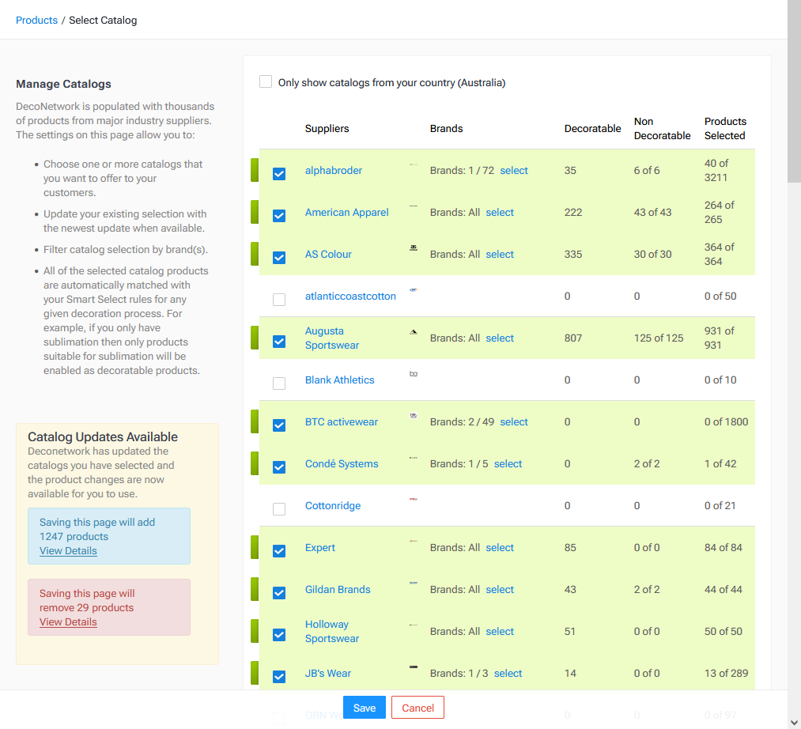Click the JB's Wear logo icon
This screenshot has width=801, height=729.
(x=414, y=667)
